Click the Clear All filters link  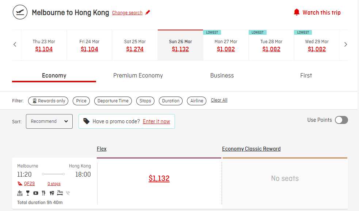coord(219,100)
